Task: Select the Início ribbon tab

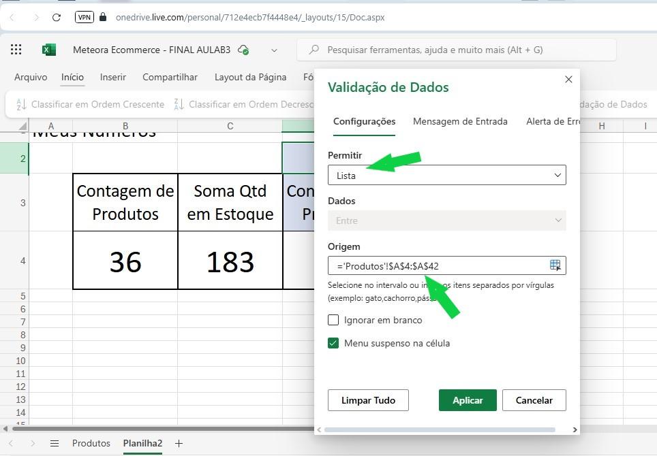Action: click(72, 77)
